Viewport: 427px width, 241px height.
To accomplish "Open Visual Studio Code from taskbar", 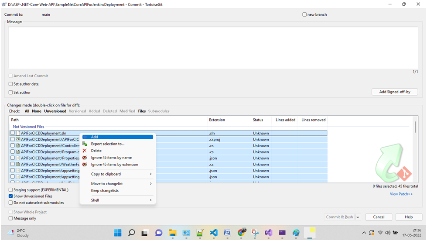I will click(214, 233).
